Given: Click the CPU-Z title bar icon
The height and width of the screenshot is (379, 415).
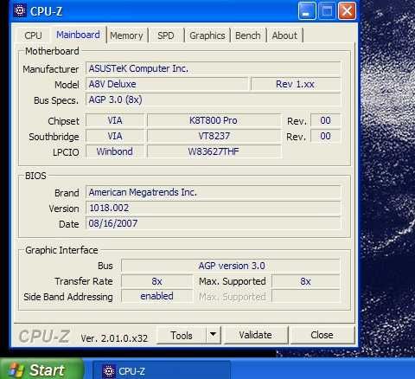Looking at the screenshot, I should pyautogui.click(x=20, y=11).
